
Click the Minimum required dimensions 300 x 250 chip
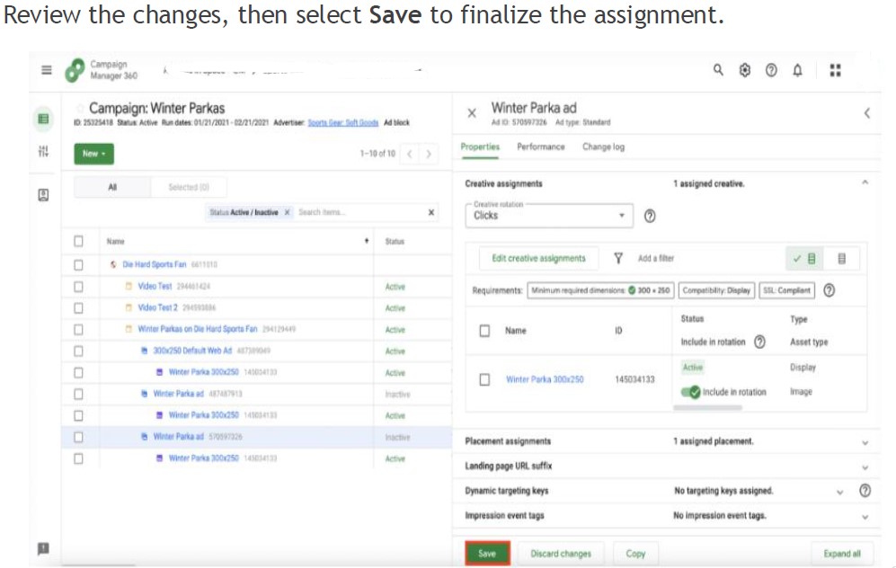600,290
